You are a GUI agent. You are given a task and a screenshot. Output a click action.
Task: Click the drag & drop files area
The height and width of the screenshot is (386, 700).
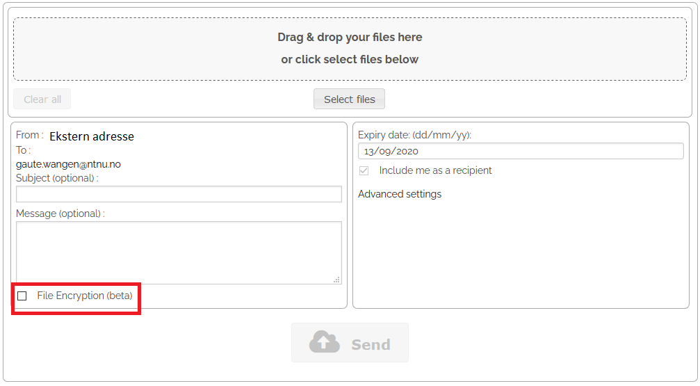point(350,49)
